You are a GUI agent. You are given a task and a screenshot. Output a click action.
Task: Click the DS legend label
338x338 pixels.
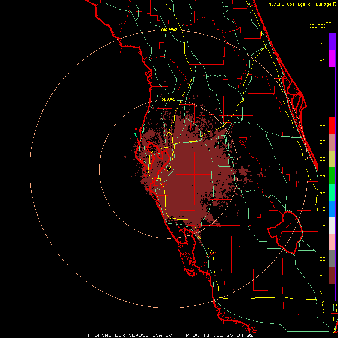(322, 226)
